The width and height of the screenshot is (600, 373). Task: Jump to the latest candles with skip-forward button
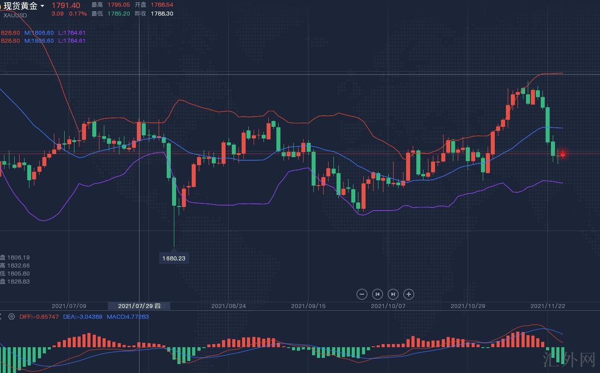point(393,294)
